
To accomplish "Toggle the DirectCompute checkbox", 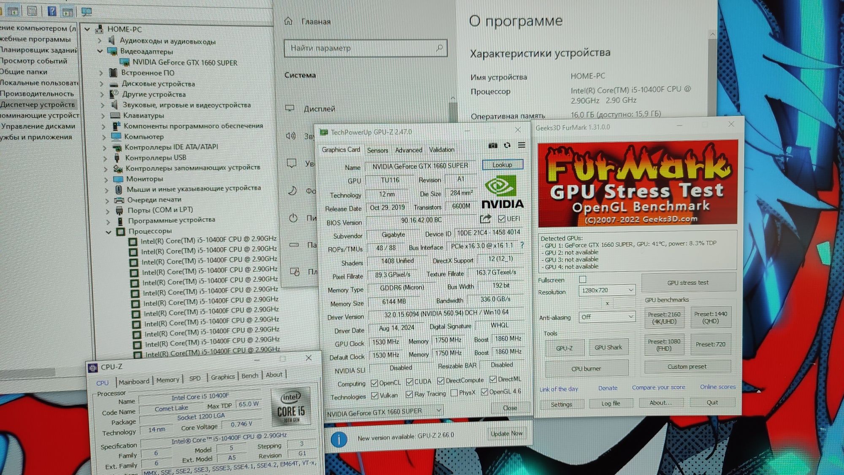I will 441,381.
